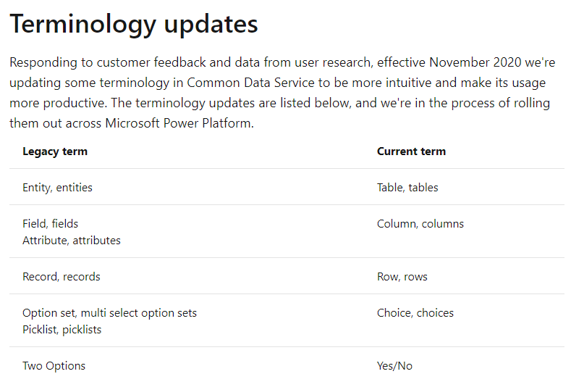Click the Legacy term column header
571x387 pixels.
click(55, 151)
